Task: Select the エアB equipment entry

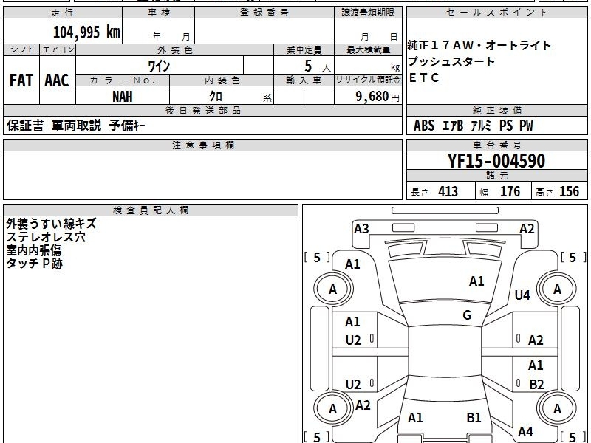Action: (x=453, y=126)
